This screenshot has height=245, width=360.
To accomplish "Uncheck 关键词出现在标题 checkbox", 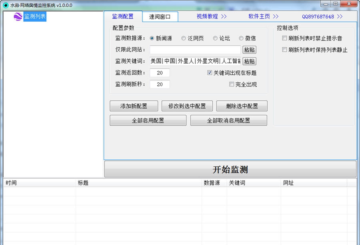I will point(210,73).
